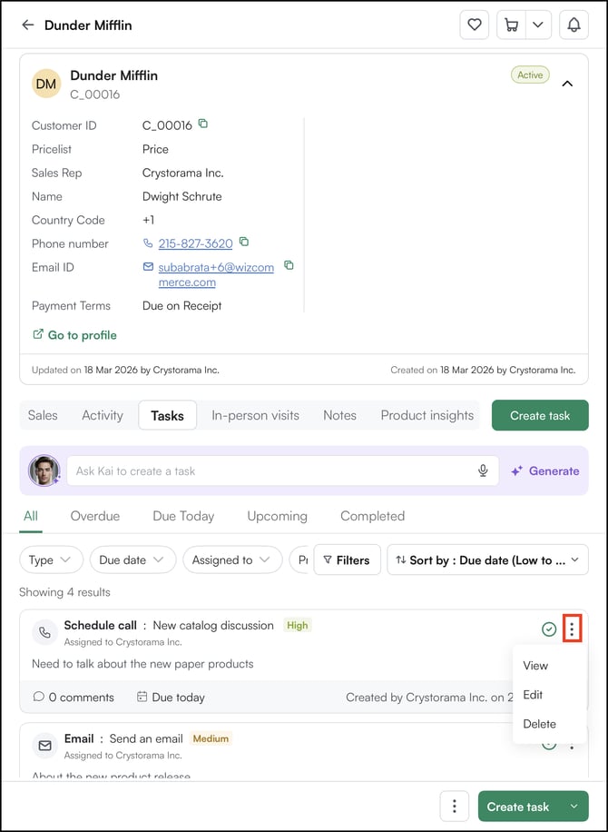
Task: Open the Email Send an email task title
Action: coord(123,738)
